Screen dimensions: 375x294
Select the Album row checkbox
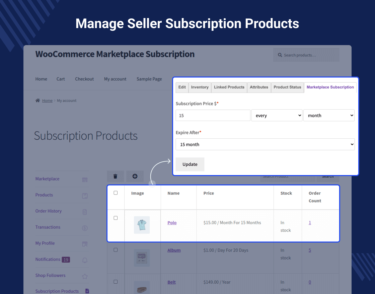pyautogui.click(x=116, y=250)
